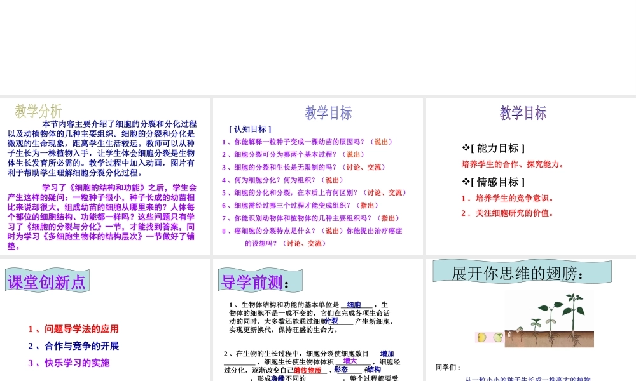Click the filled answer 增大 in question 2

[350, 361]
